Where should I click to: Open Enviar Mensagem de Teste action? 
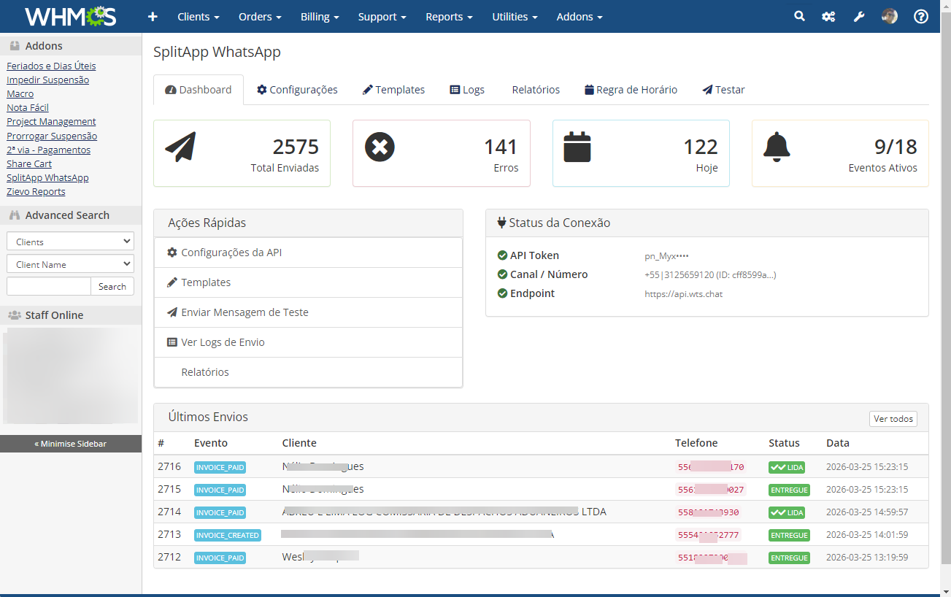point(308,312)
